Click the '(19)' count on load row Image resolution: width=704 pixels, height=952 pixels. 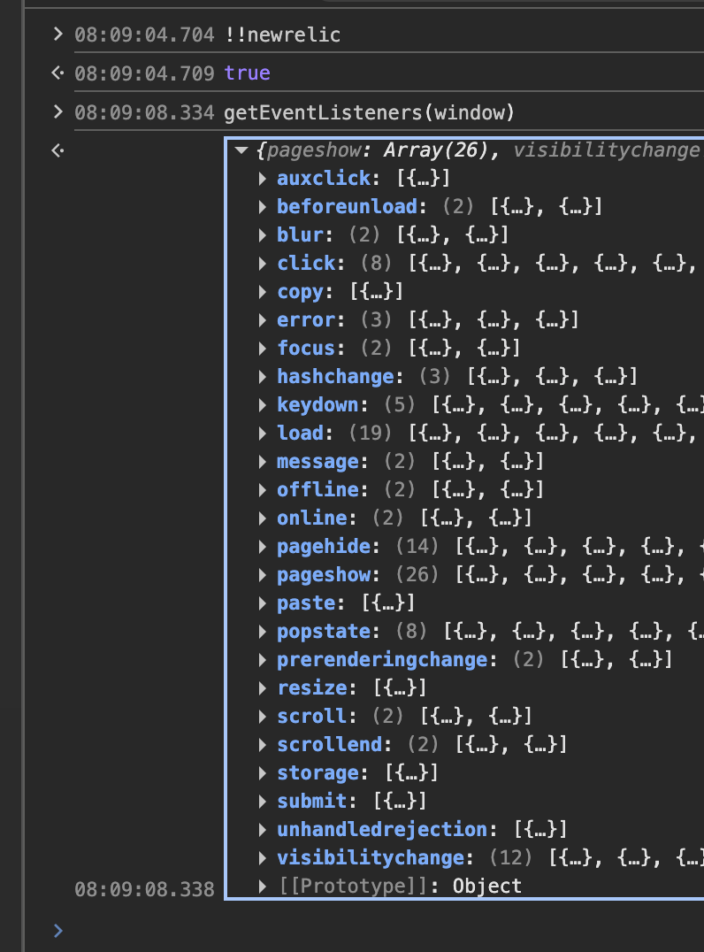pos(371,434)
